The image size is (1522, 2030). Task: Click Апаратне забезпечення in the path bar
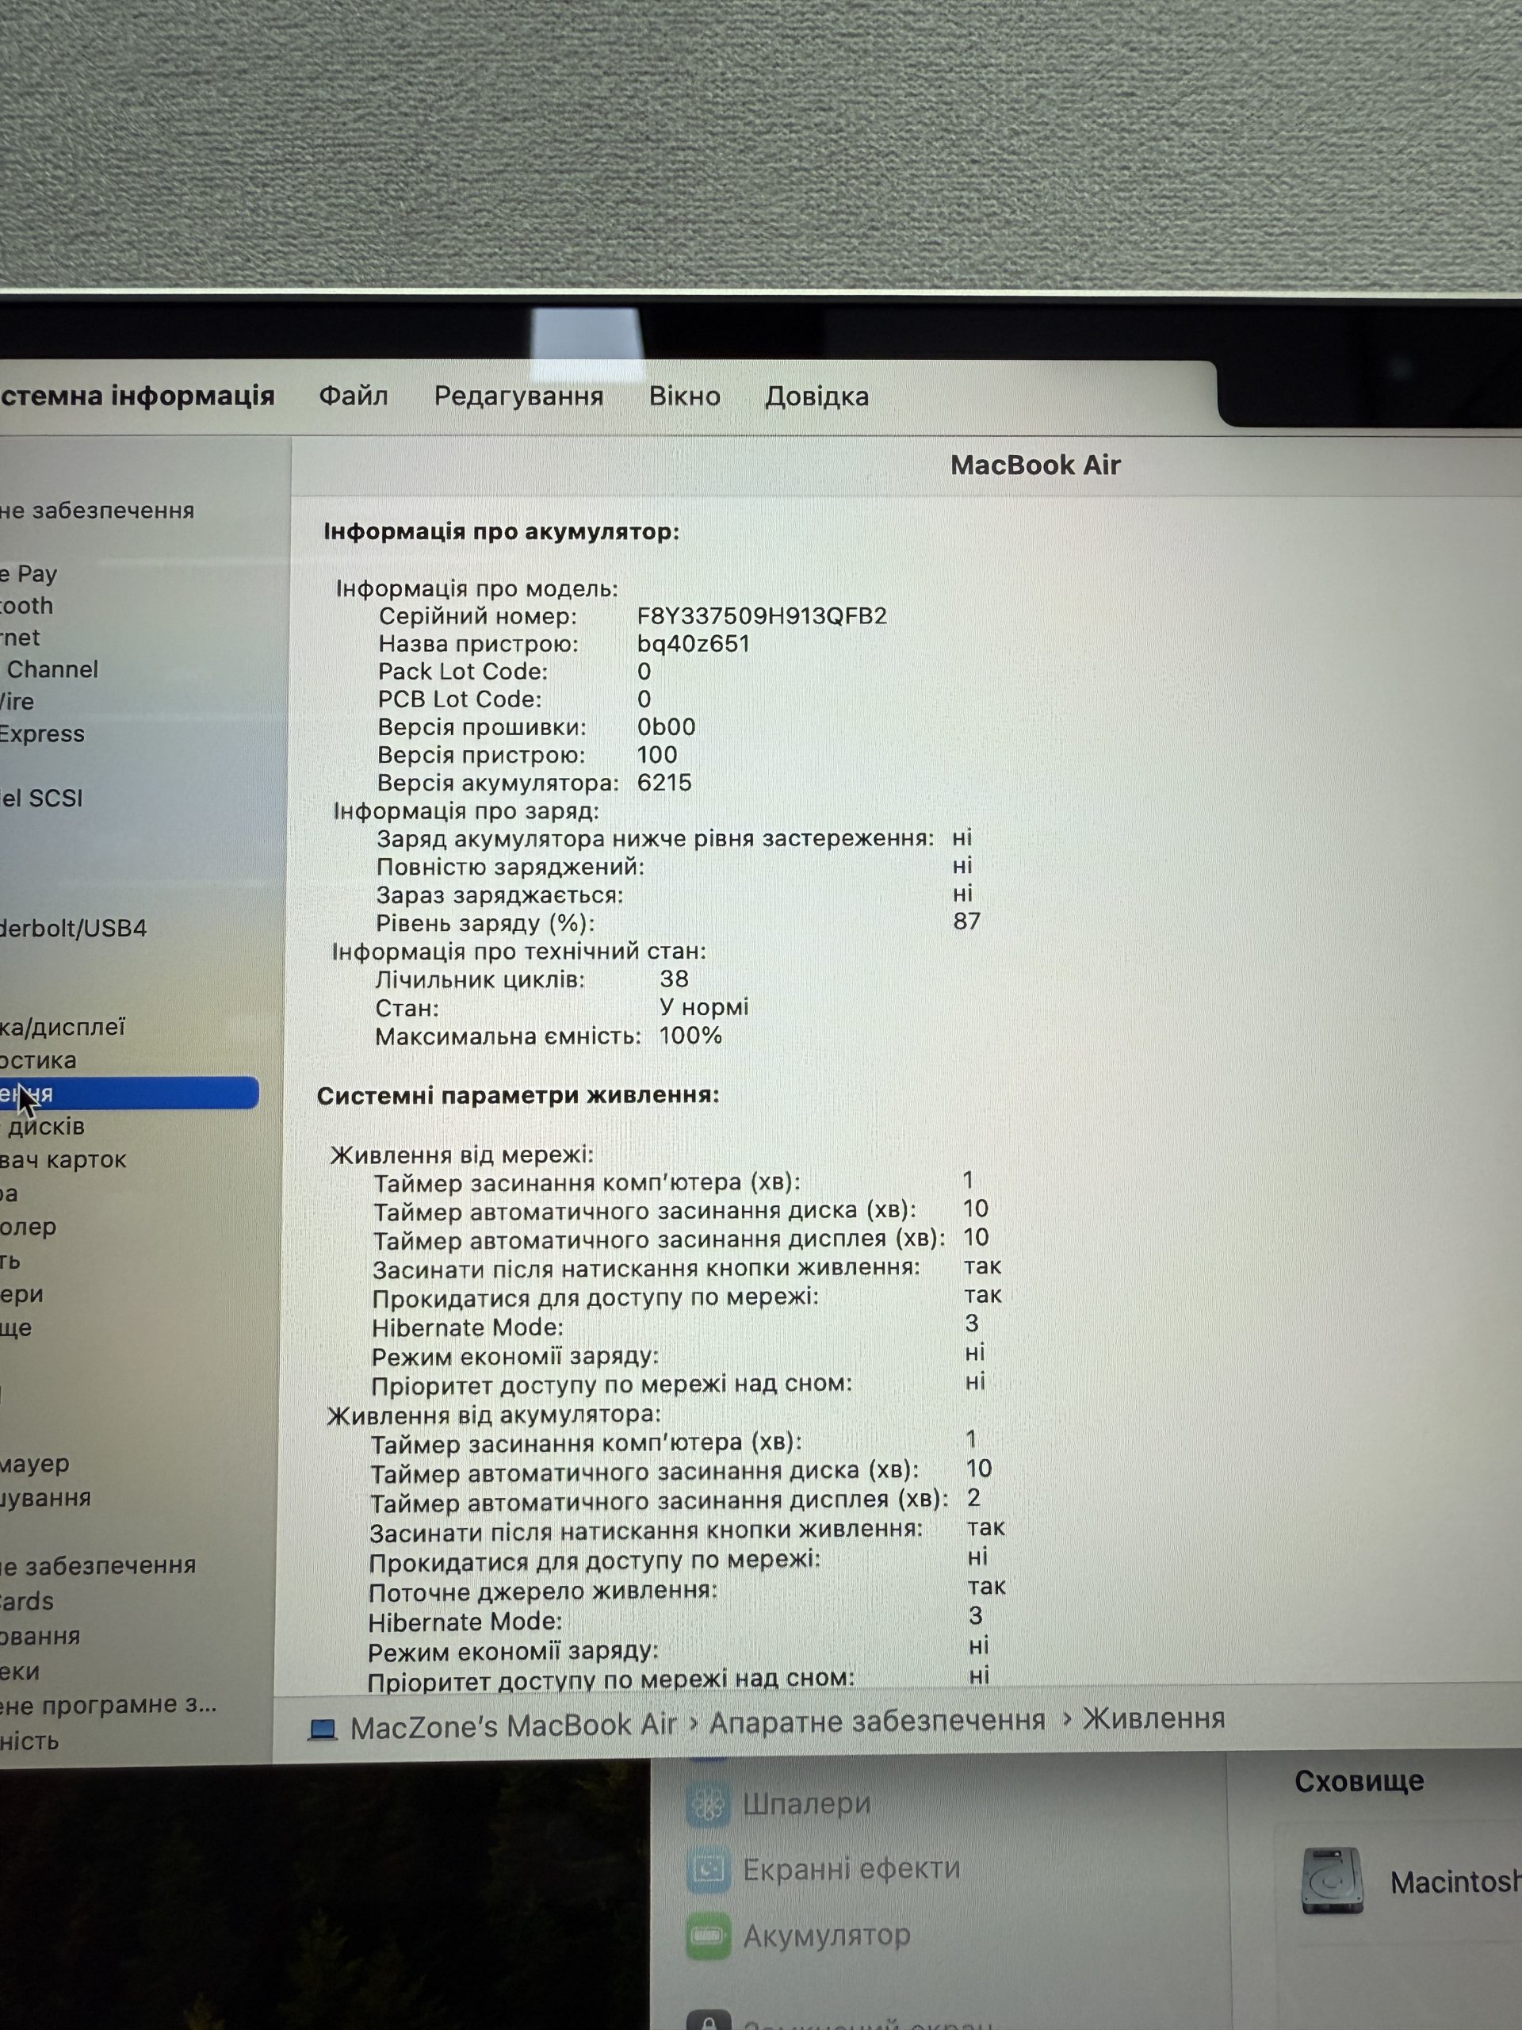pyautogui.click(x=877, y=1722)
